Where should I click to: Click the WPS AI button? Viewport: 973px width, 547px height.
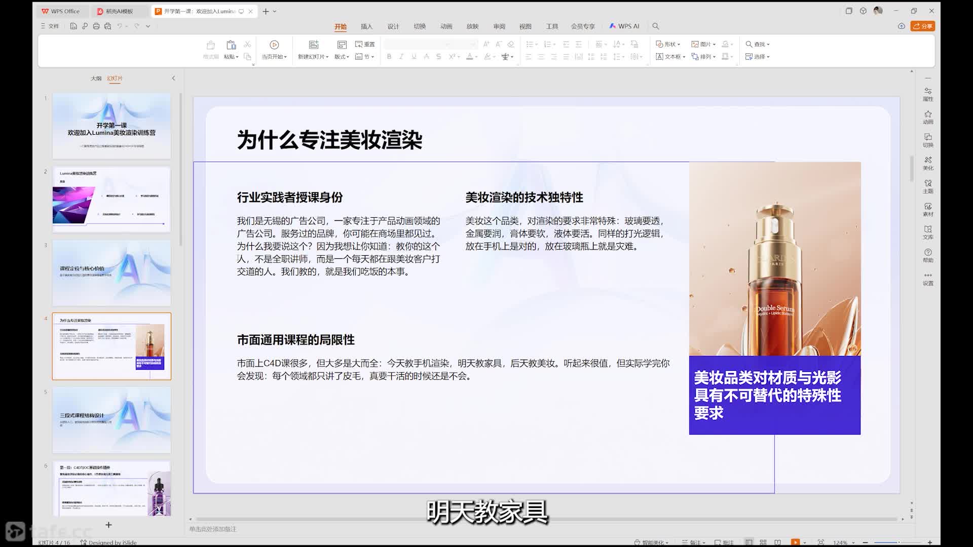point(624,26)
